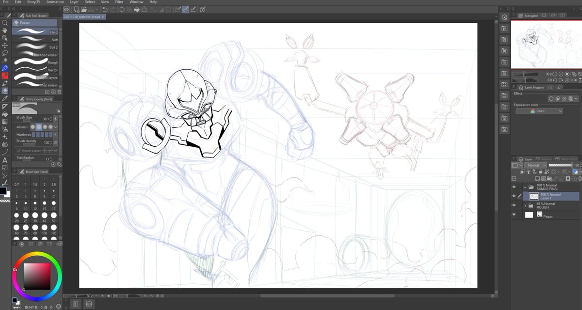Click the Open file folder icon
Viewport: 582px width, 310px height.
coord(84,9)
